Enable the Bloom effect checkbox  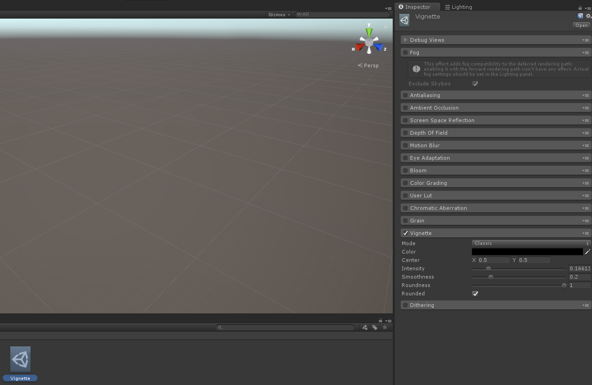(405, 170)
